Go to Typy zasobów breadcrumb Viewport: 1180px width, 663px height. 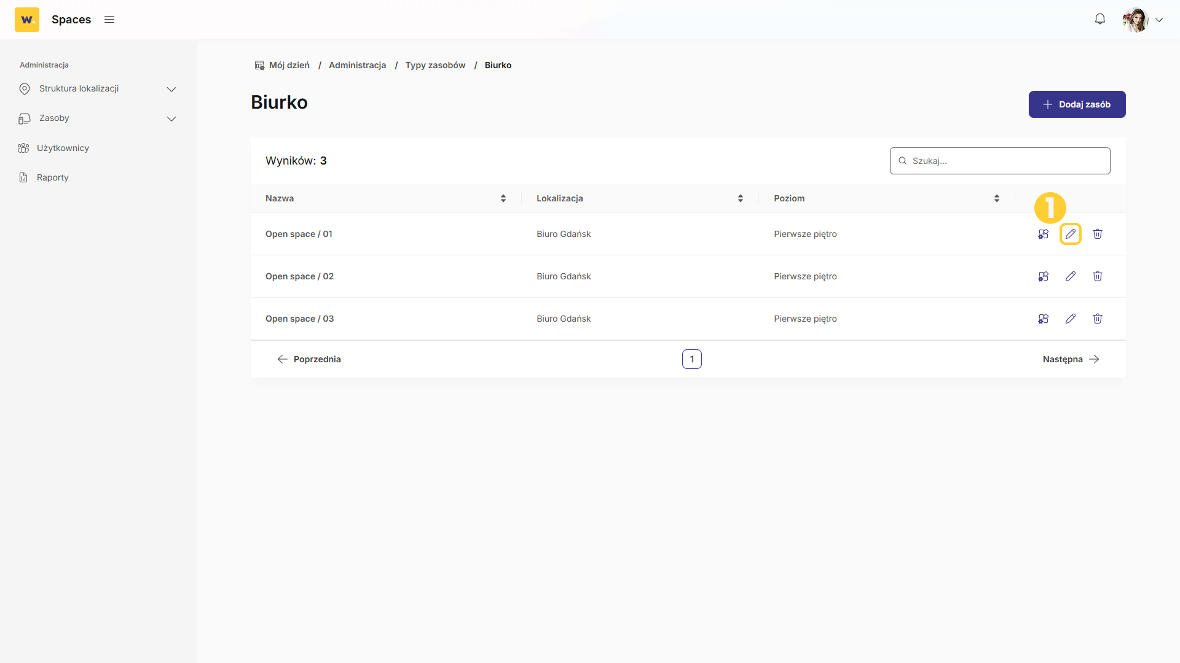point(435,65)
